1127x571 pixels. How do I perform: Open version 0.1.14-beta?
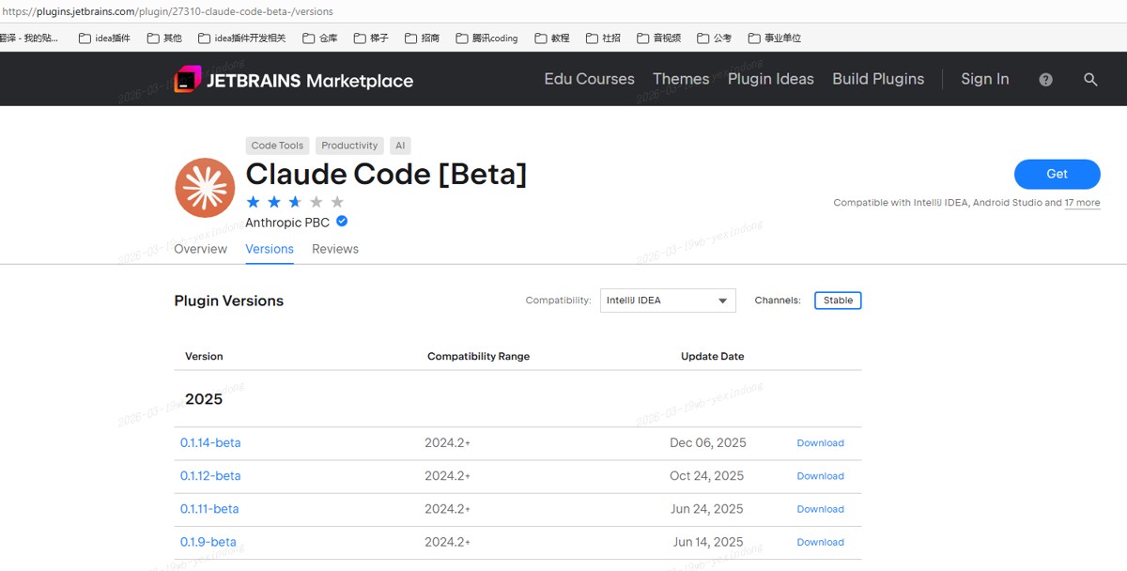click(x=210, y=443)
